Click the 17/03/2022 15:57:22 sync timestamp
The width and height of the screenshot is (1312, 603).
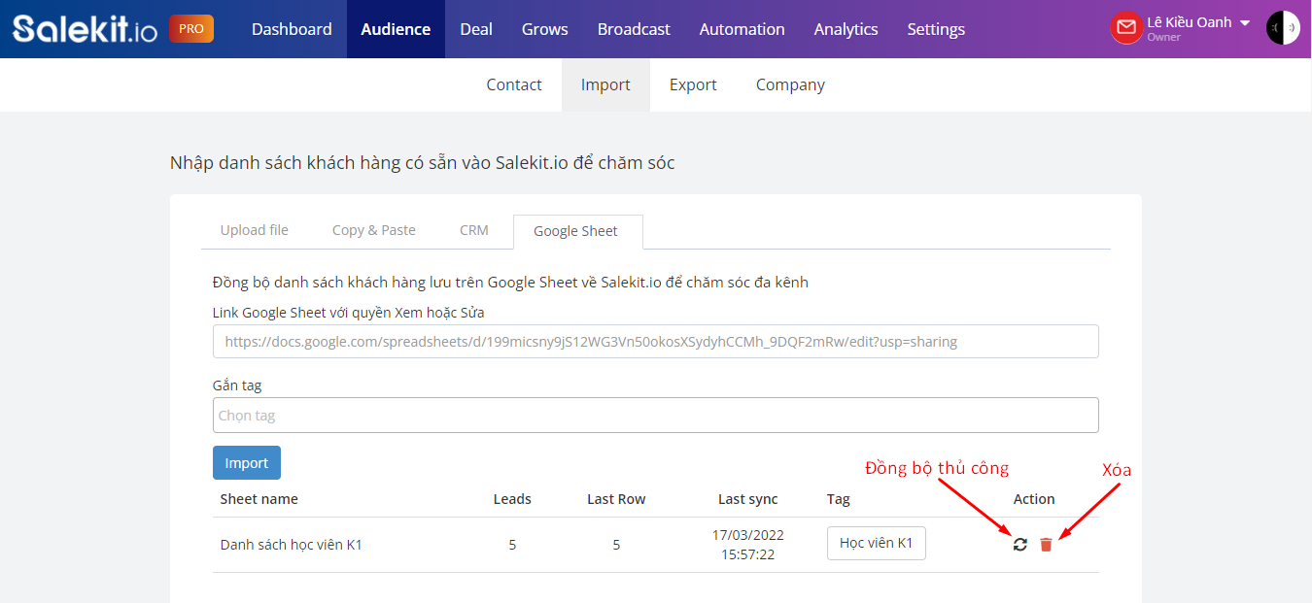pos(748,545)
